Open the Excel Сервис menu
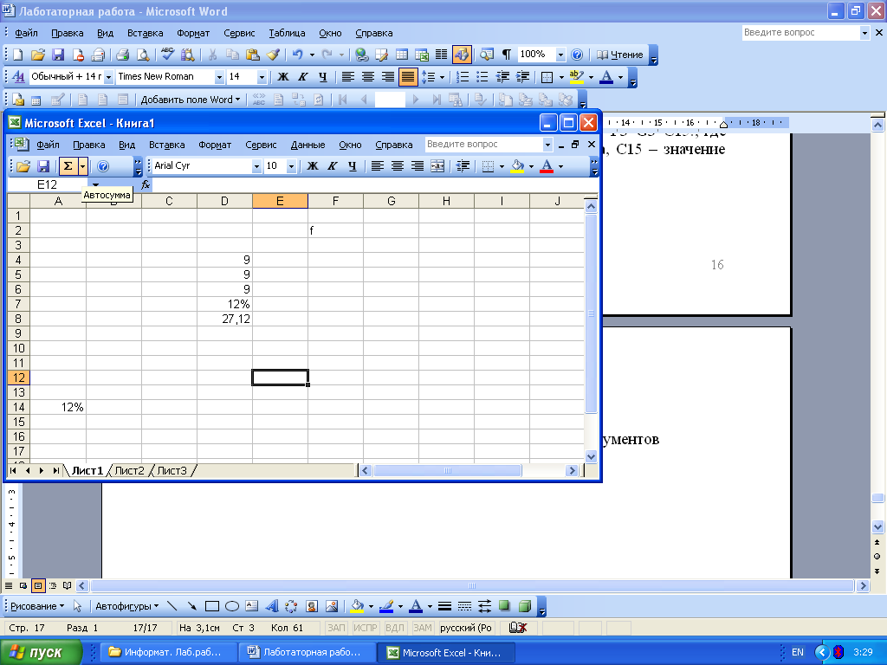The height and width of the screenshot is (665, 887). 261,145
